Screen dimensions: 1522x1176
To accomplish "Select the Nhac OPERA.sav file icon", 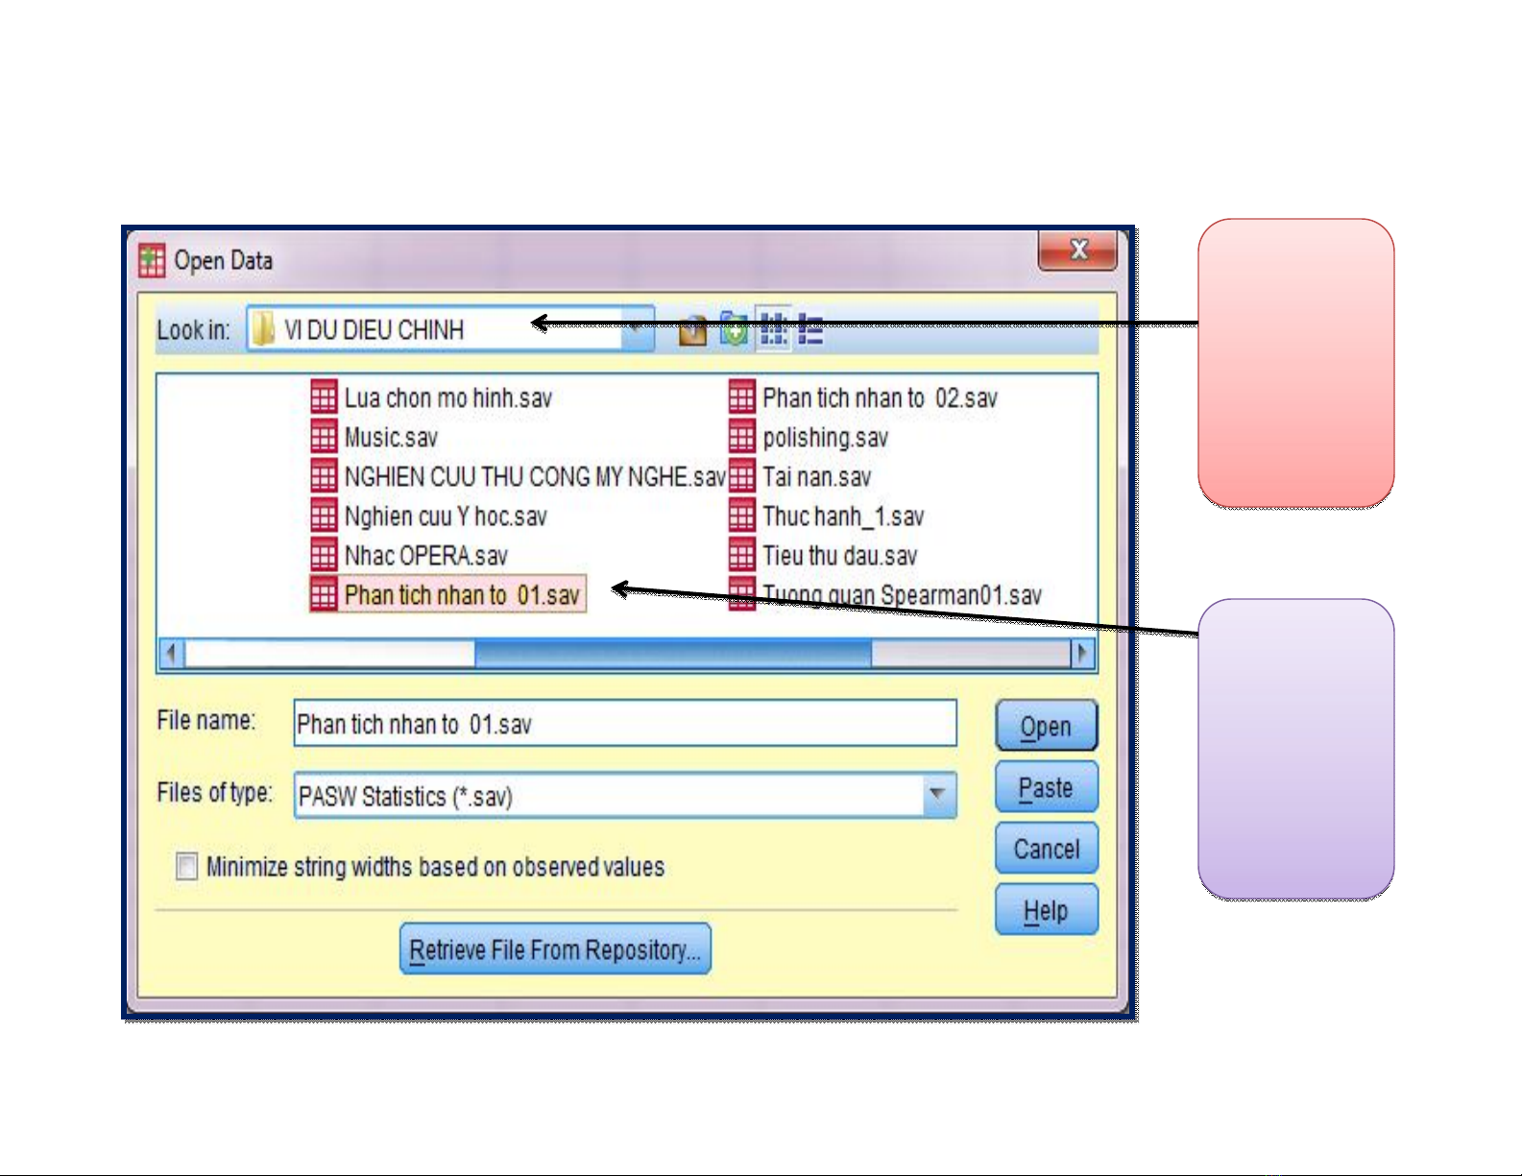I will [325, 556].
